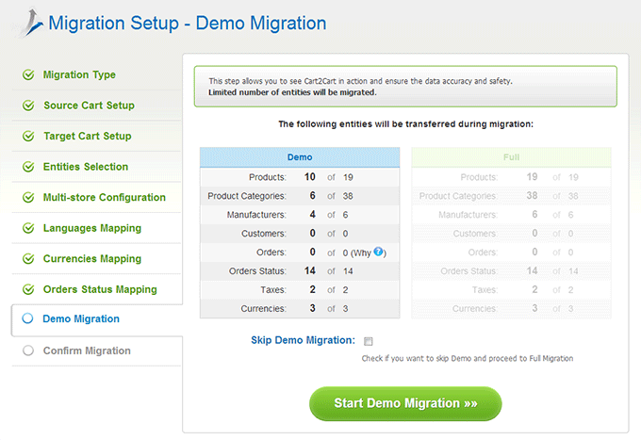
Task: Open the Source Cart Setup step
Action: (90, 106)
